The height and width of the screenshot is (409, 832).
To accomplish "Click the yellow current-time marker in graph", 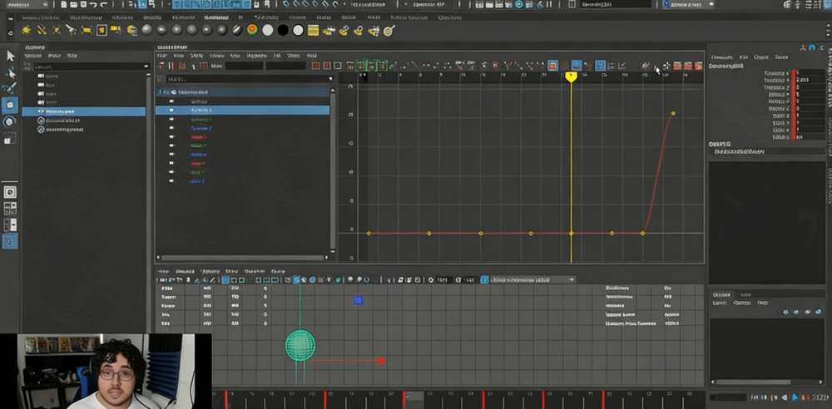I will click(x=571, y=76).
